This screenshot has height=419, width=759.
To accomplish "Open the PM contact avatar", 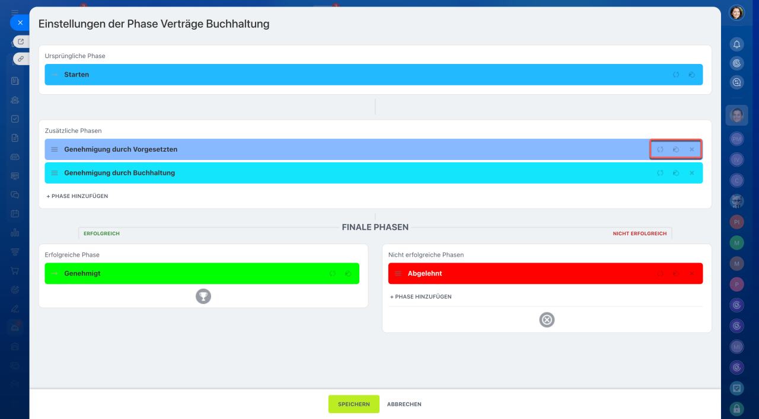I will click(736, 138).
